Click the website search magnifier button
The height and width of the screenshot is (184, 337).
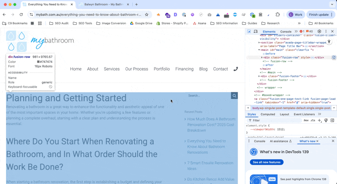pos(234,96)
